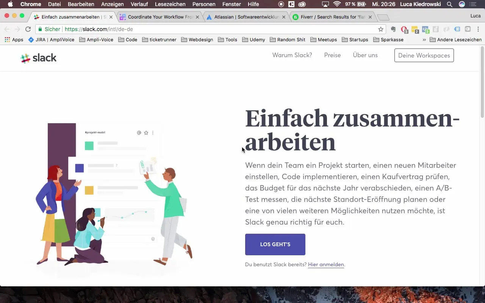
Task: Open the Andere Lesezeichen folder
Action: (x=455, y=39)
